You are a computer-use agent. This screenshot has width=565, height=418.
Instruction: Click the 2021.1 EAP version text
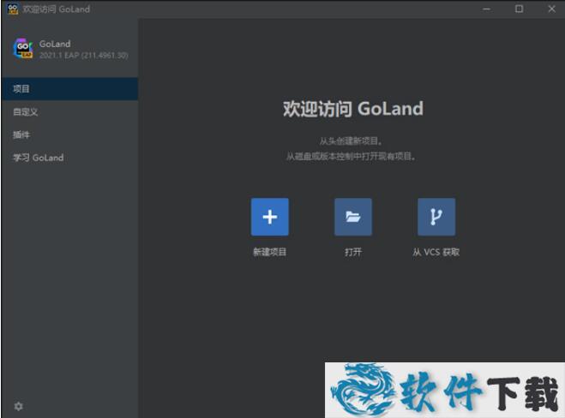(83, 55)
